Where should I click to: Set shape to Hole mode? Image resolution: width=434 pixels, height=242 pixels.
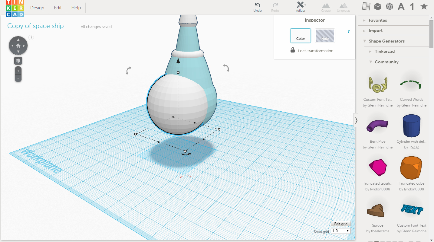click(x=325, y=36)
